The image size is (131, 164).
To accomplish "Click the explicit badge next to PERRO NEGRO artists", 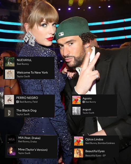I will pyautogui.click(x=17, y=102).
